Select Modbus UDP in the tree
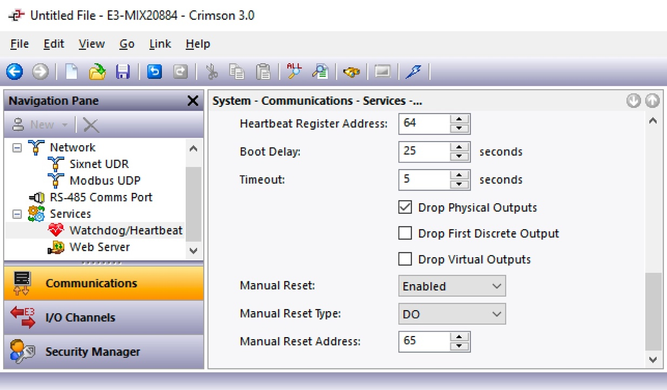Screen dimensions: 667x390 click(x=105, y=180)
